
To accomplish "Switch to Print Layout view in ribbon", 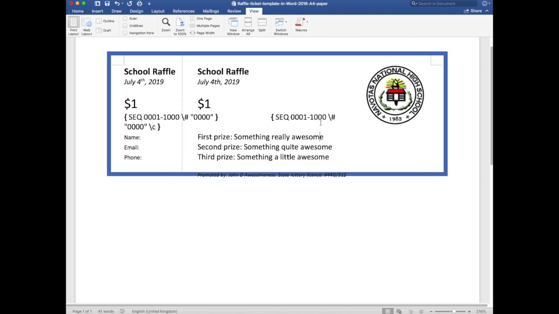I will click(73, 26).
